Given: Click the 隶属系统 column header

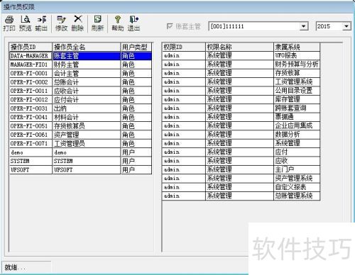Looking at the screenshot, I should tap(297, 47).
